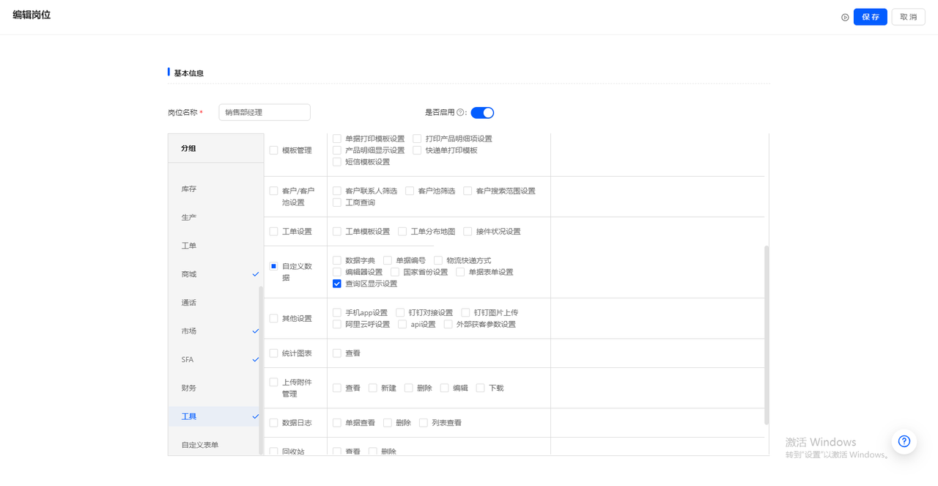Select the 自定义表单 group

coord(215,445)
